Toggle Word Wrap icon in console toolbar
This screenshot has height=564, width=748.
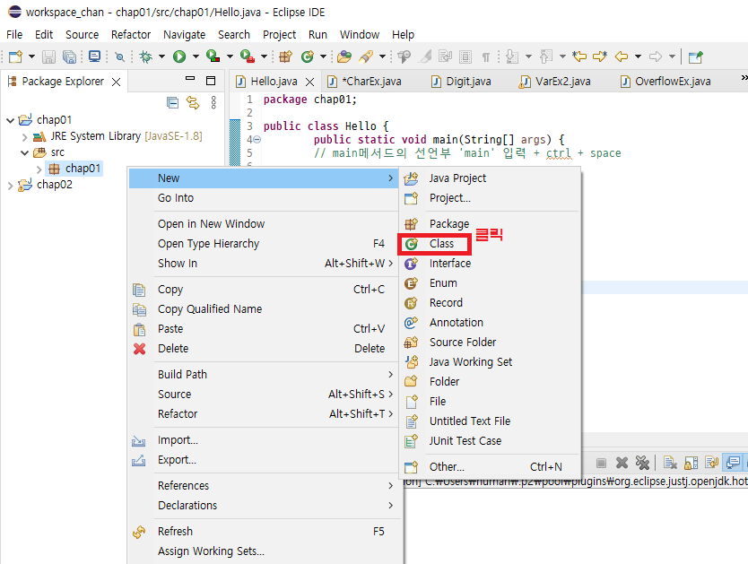[712, 463]
